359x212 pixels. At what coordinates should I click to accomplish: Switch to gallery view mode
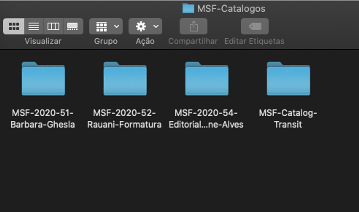(73, 27)
